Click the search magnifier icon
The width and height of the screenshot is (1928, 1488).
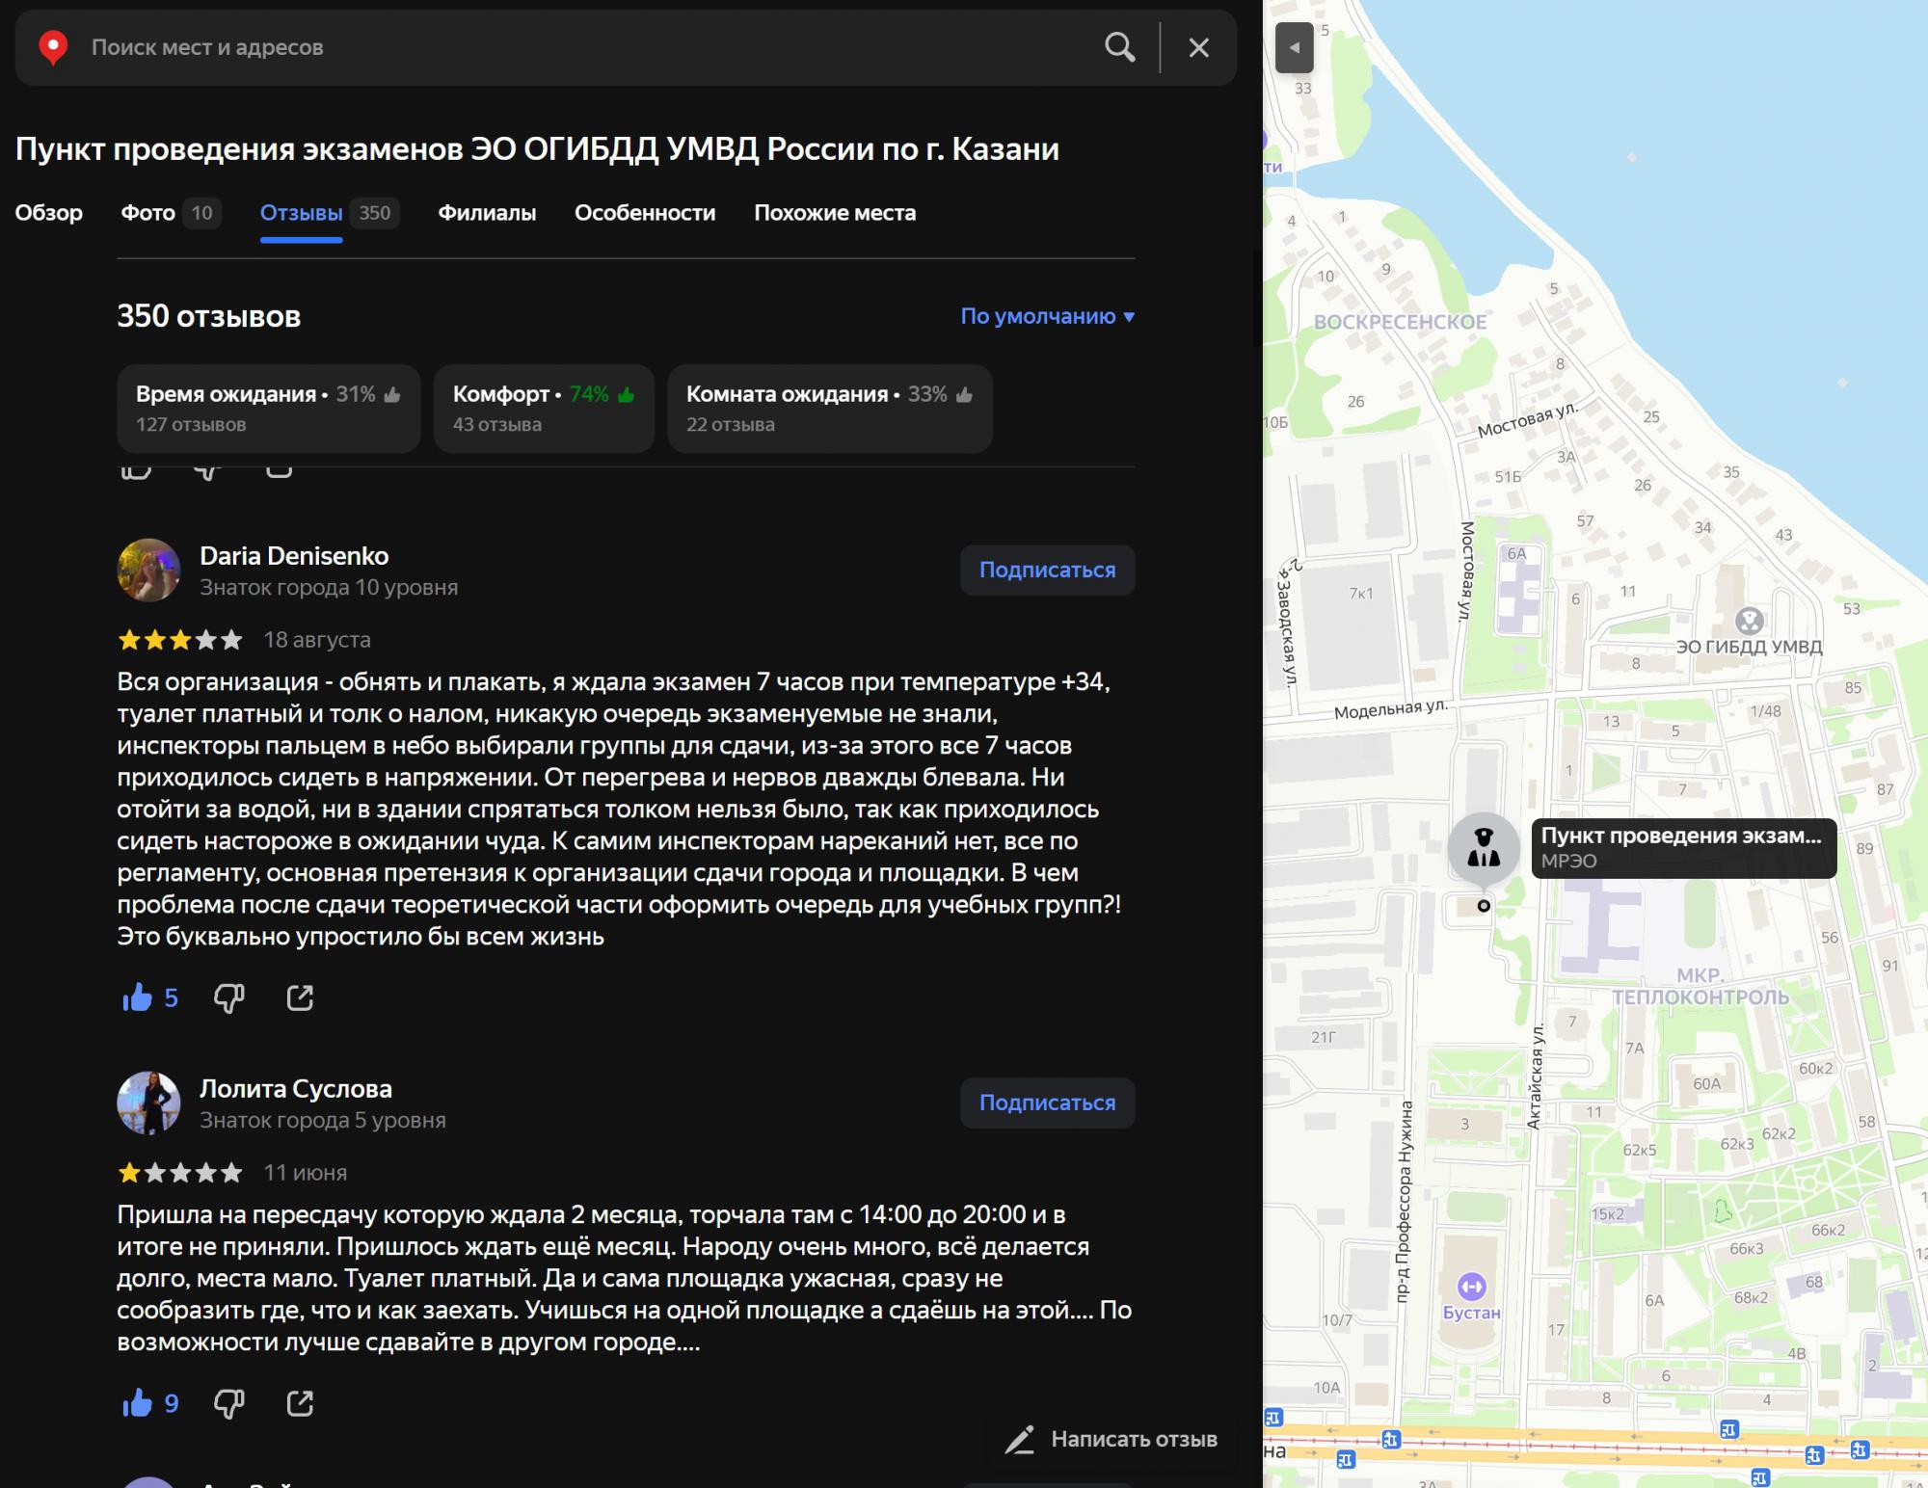tap(1119, 47)
